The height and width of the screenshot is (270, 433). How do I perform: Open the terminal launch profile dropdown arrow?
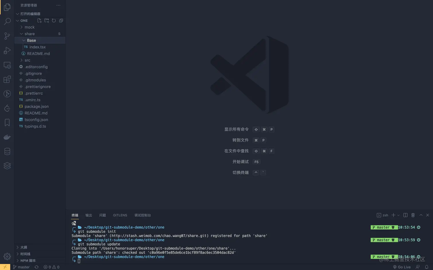pyautogui.click(x=398, y=215)
